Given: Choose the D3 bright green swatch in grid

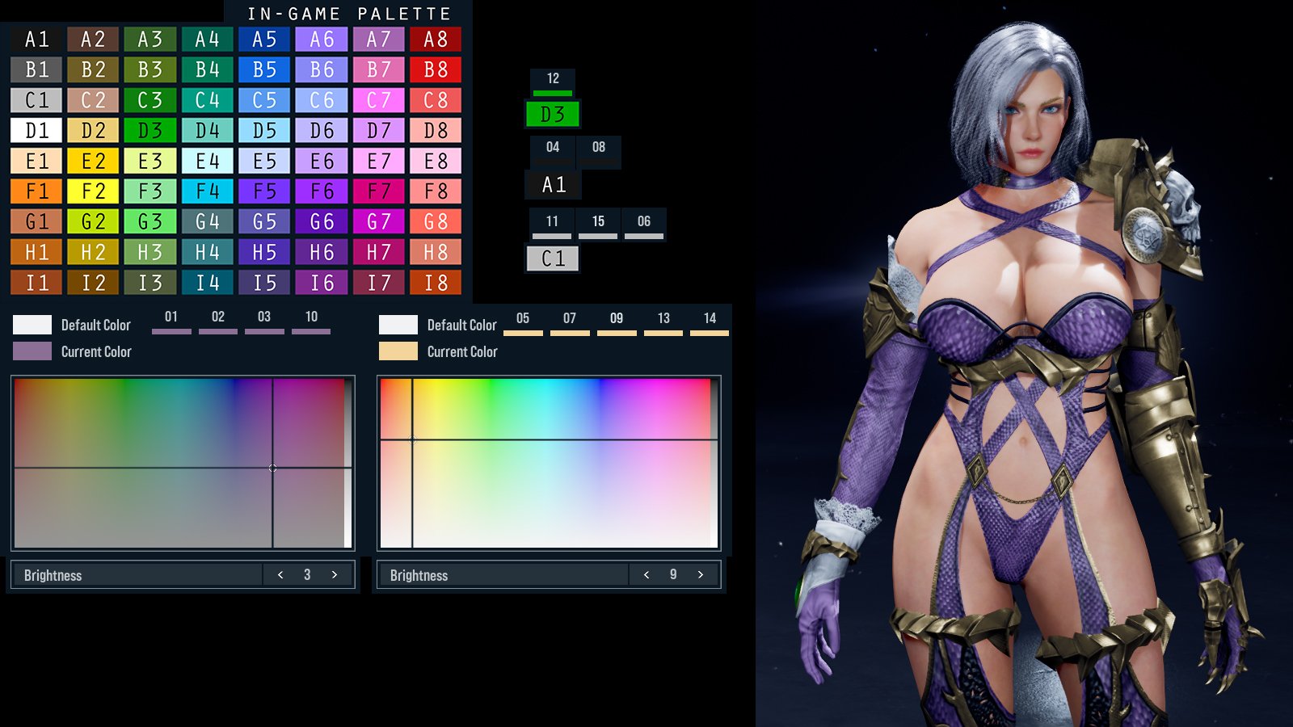Looking at the screenshot, I should [150, 130].
